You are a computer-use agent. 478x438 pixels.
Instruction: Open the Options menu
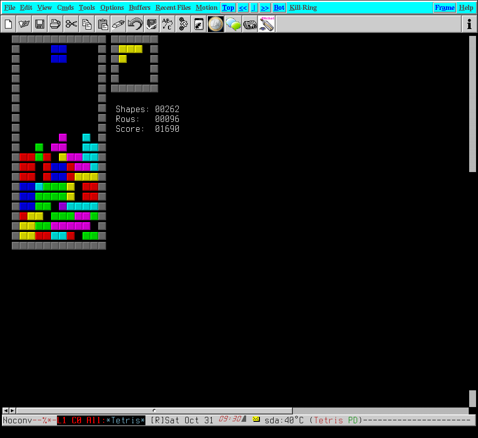pos(112,8)
